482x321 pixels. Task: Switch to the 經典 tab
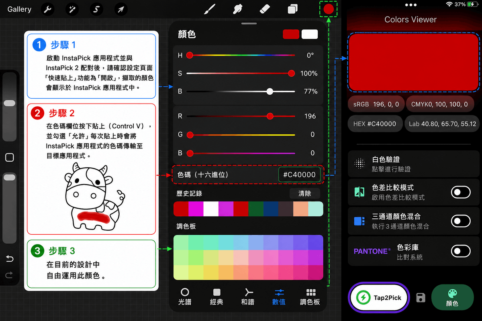(x=216, y=297)
